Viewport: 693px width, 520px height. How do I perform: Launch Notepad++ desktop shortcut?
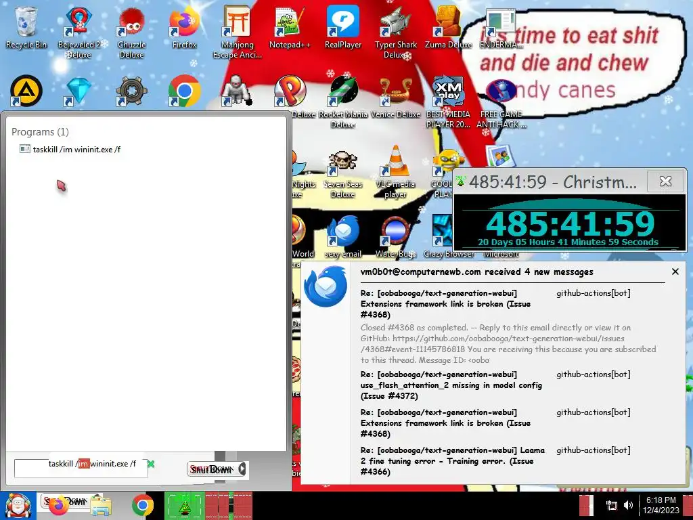(290, 27)
